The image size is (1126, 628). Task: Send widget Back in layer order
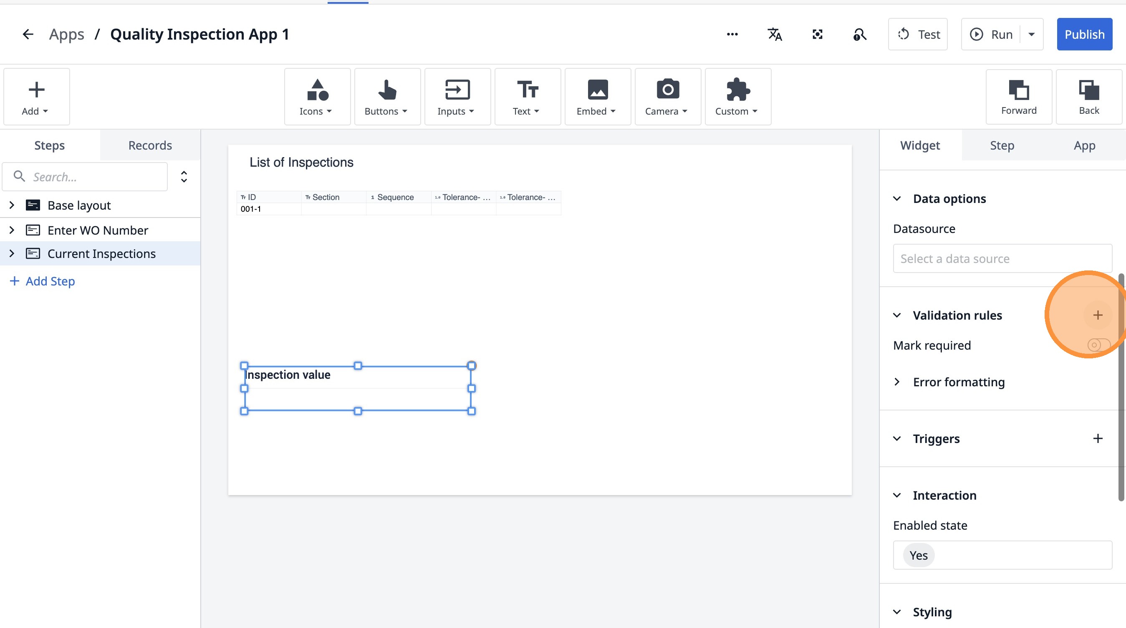pyautogui.click(x=1088, y=97)
